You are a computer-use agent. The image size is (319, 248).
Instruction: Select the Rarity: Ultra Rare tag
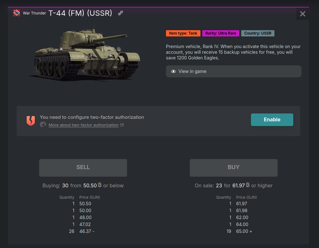tap(221, 33)
